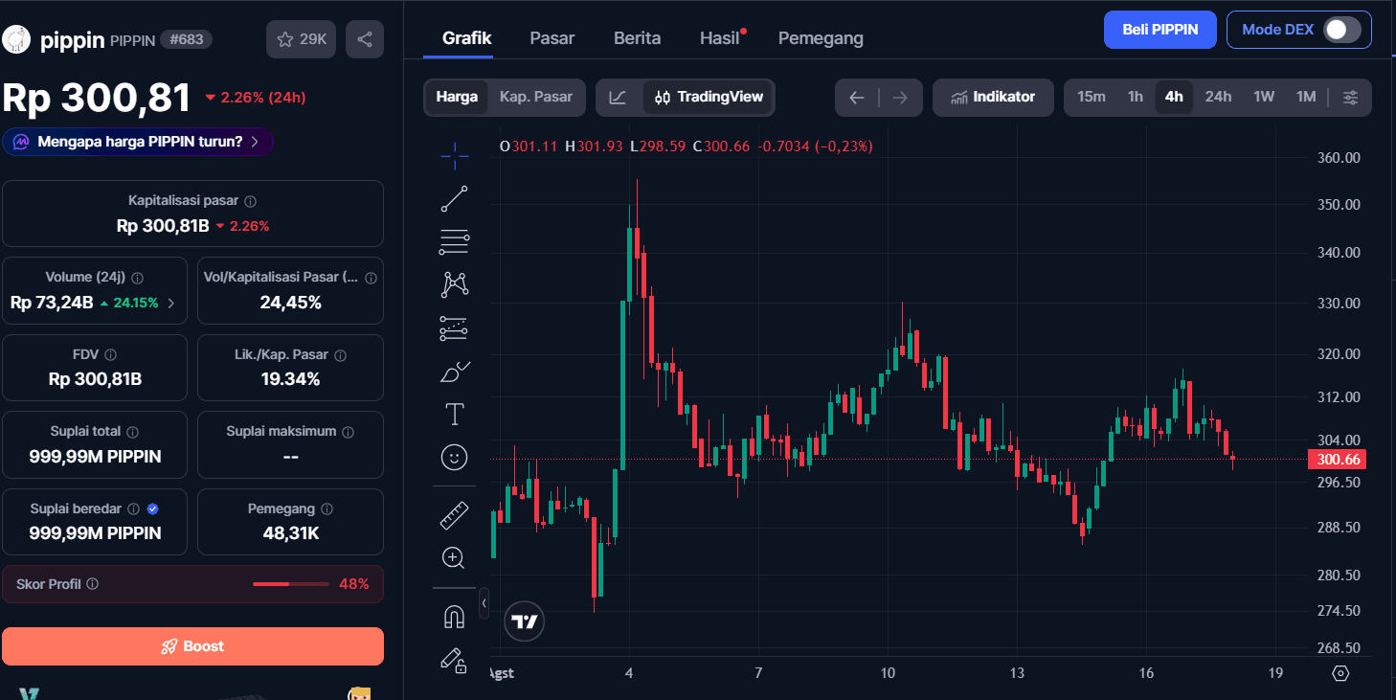The height and width of the screenshot is (700, 1396).
Task: Click info icon next to FDV
Action: click(x=110, y=355)
